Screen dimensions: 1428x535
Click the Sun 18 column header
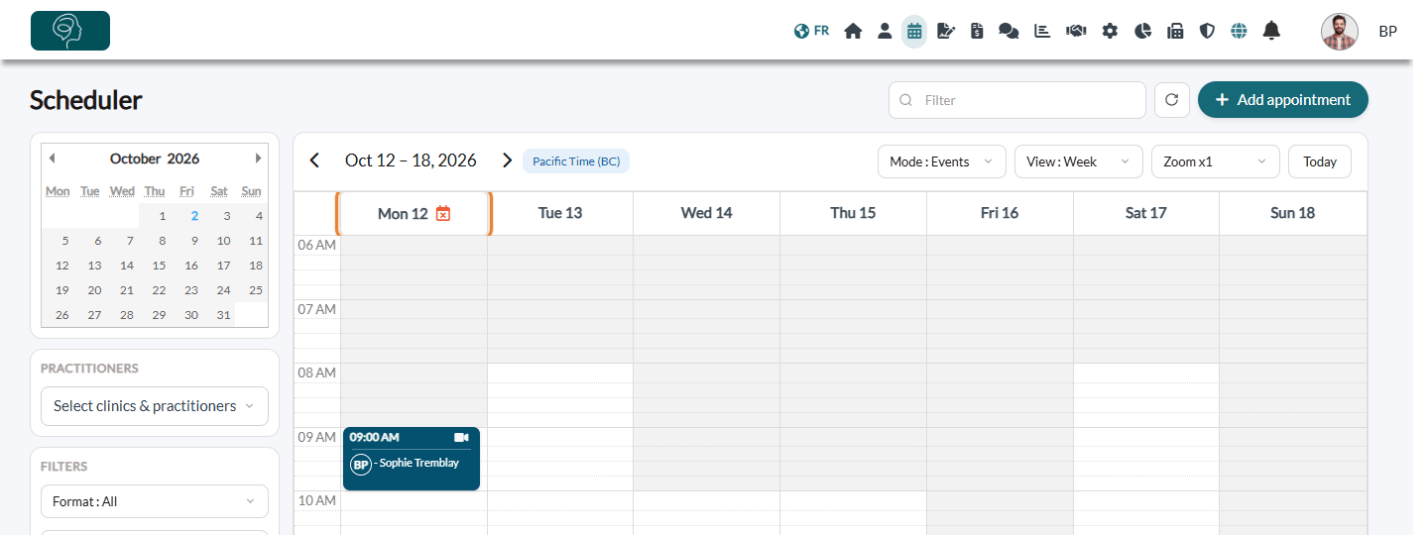1293,213
